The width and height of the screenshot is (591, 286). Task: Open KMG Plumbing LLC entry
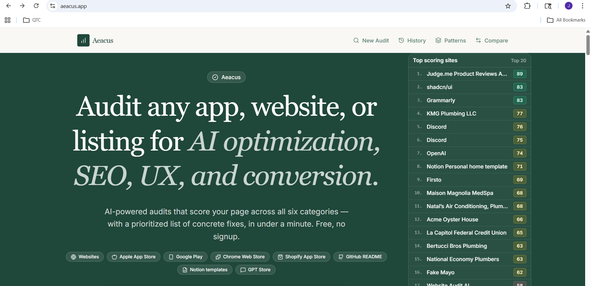coord(470,114)
